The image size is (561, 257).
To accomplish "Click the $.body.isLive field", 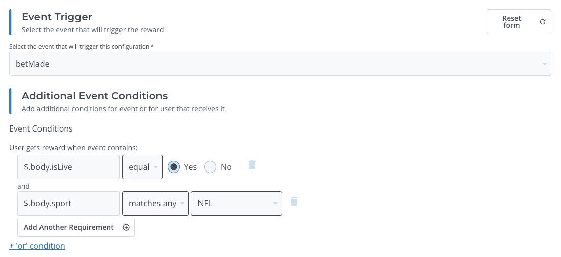I will pos(69,167).
